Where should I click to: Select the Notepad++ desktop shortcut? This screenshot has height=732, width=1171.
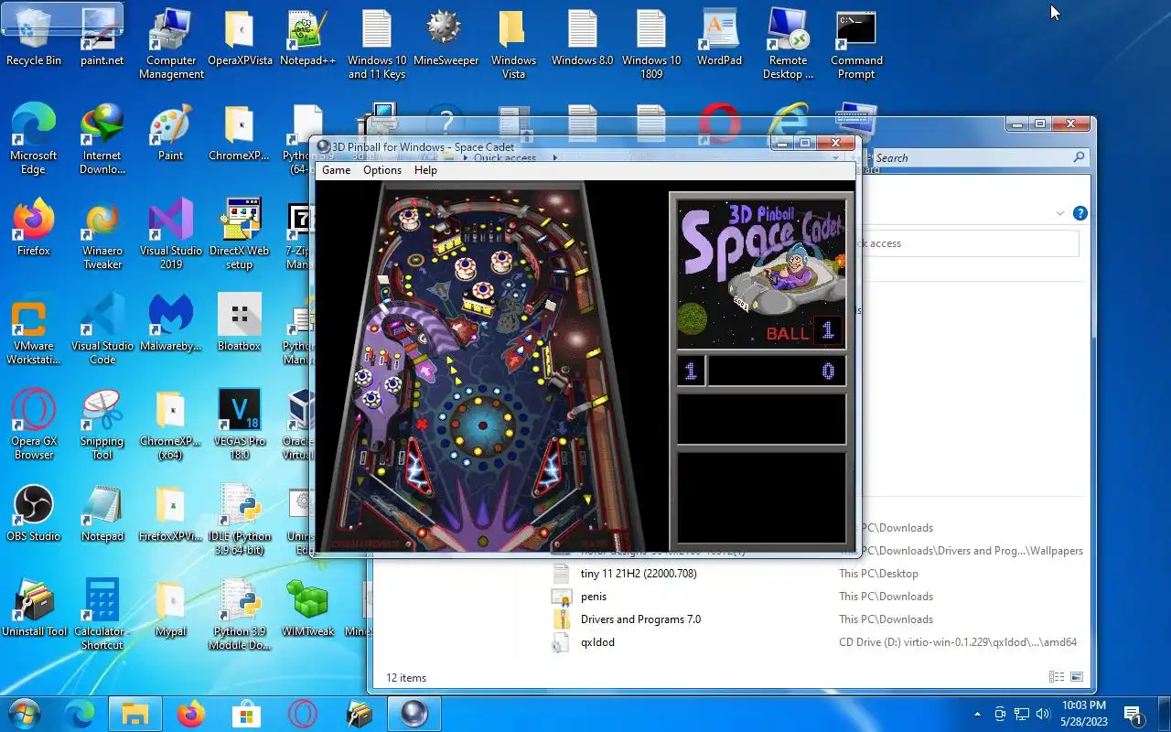(308, 38)
